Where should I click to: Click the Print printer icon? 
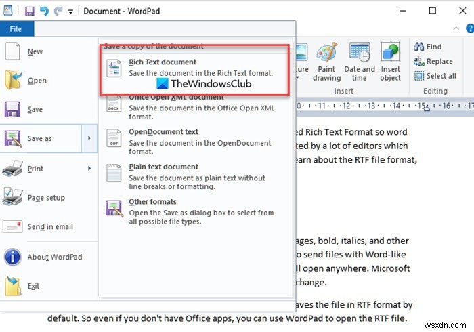tap(12, 169)
